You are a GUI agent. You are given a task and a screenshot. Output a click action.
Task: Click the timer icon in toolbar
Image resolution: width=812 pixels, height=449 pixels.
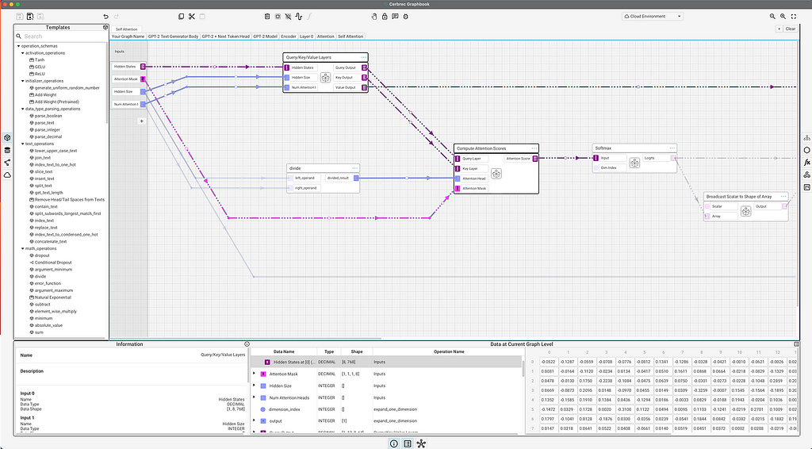(x=405, y=17)
